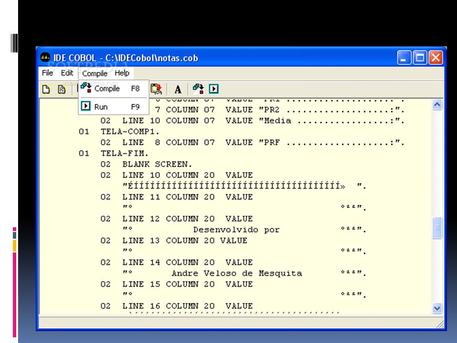Click the text 'Desenvolvido por'

tap(237, 230)
